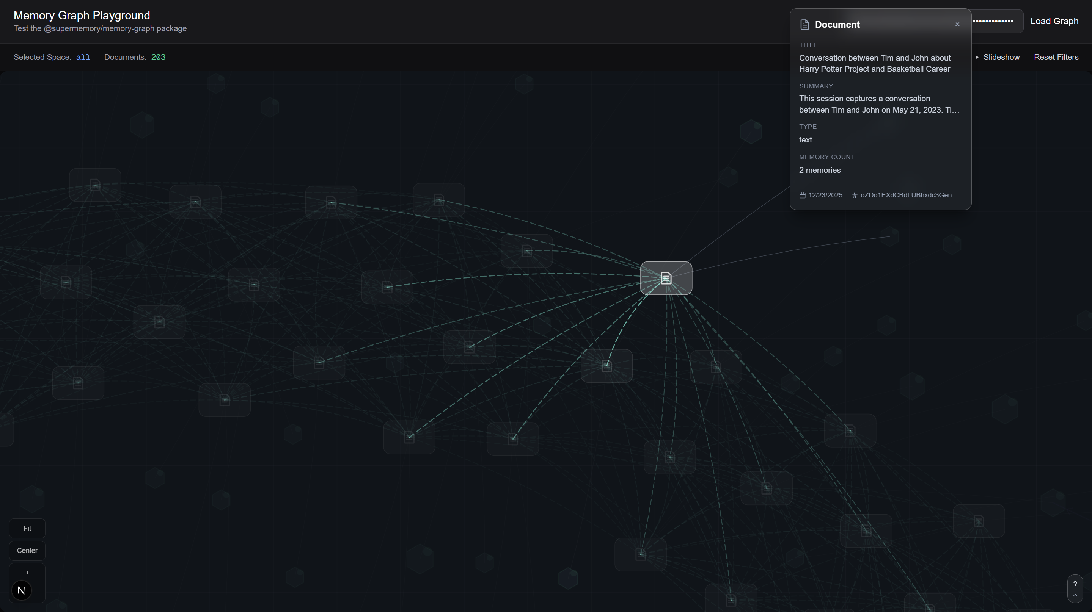Close the Document details panel

click(957, 24)
